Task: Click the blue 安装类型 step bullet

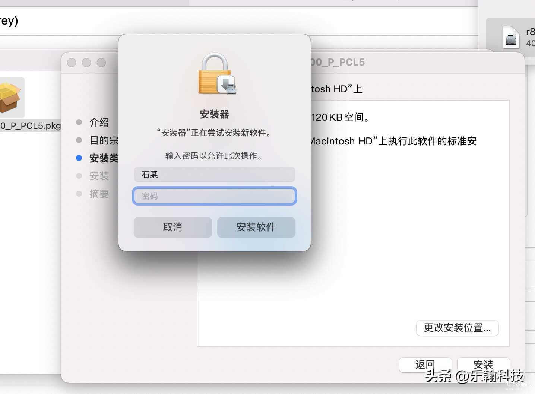Action: tap(79, 158)
